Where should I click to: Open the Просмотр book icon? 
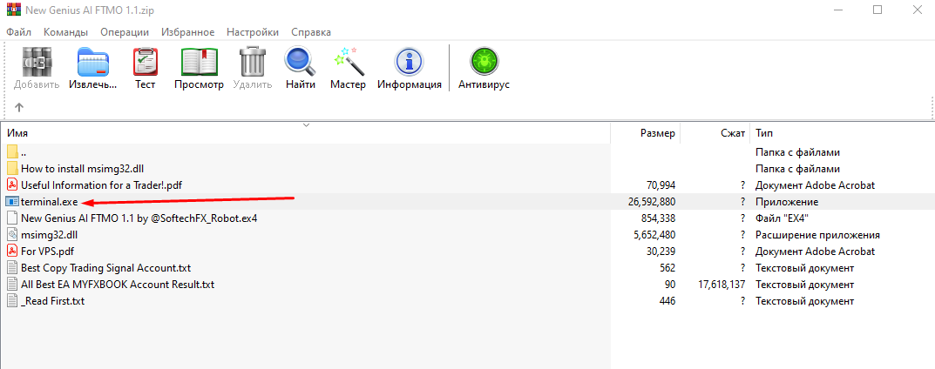(200, 61)
